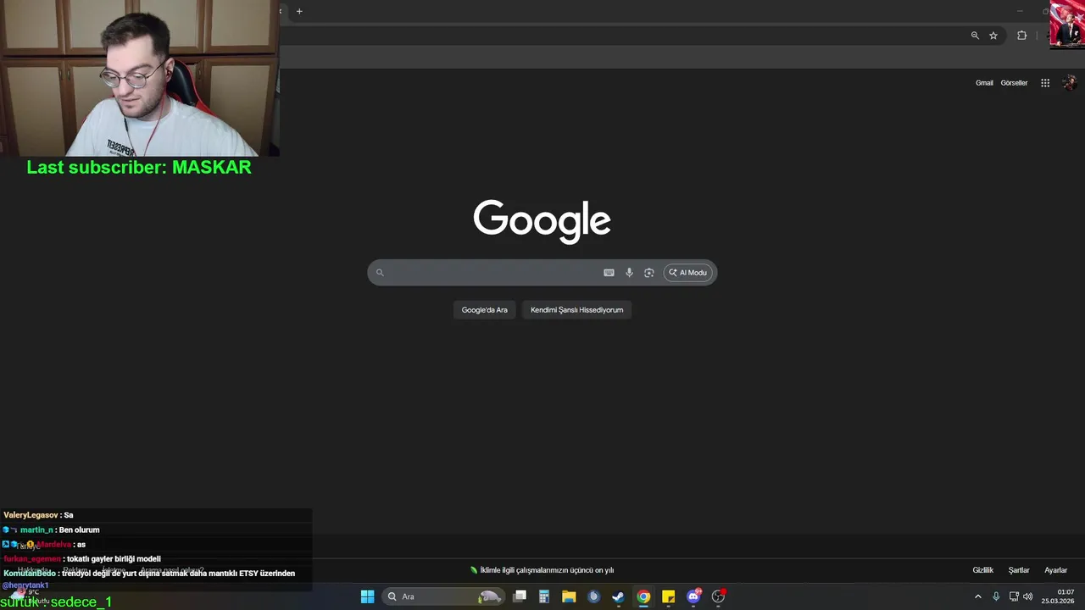Bookmark this page with the star icon
This screenshot has height=610, width=1085.
(993, 36)
